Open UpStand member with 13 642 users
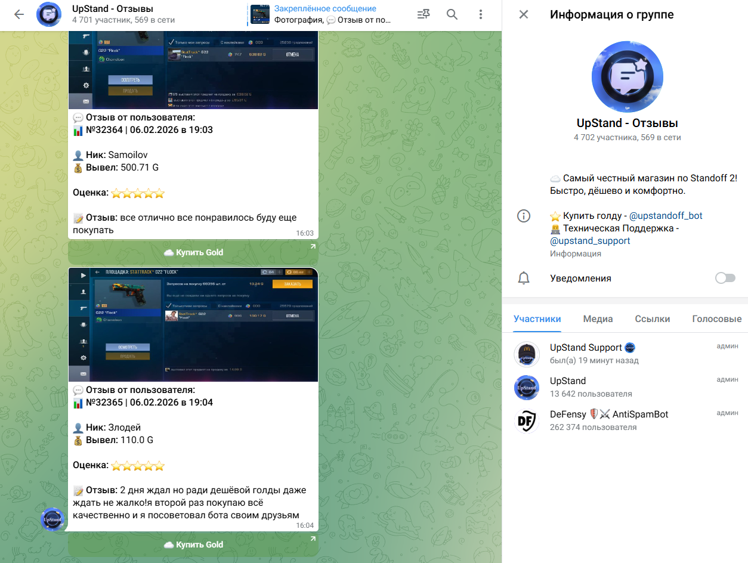 point(625,387)
